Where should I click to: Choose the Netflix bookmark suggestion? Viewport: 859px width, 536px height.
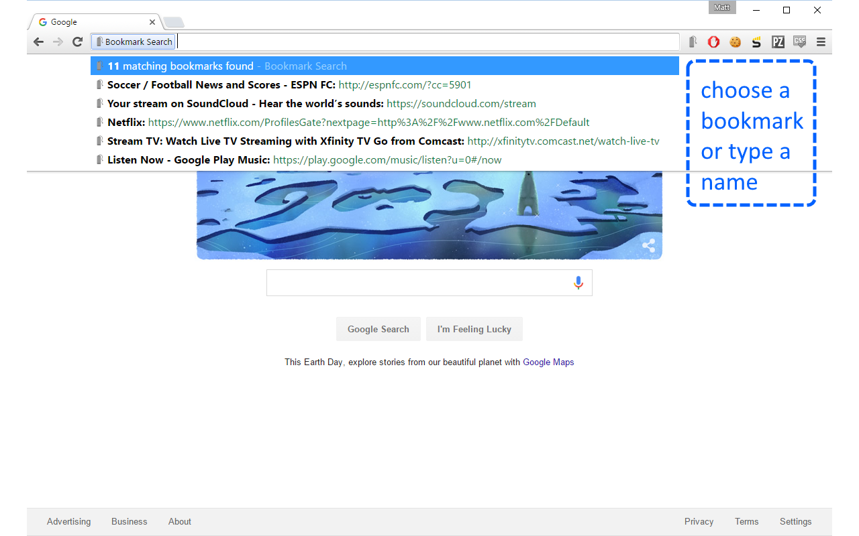click(x=385, y=122)
